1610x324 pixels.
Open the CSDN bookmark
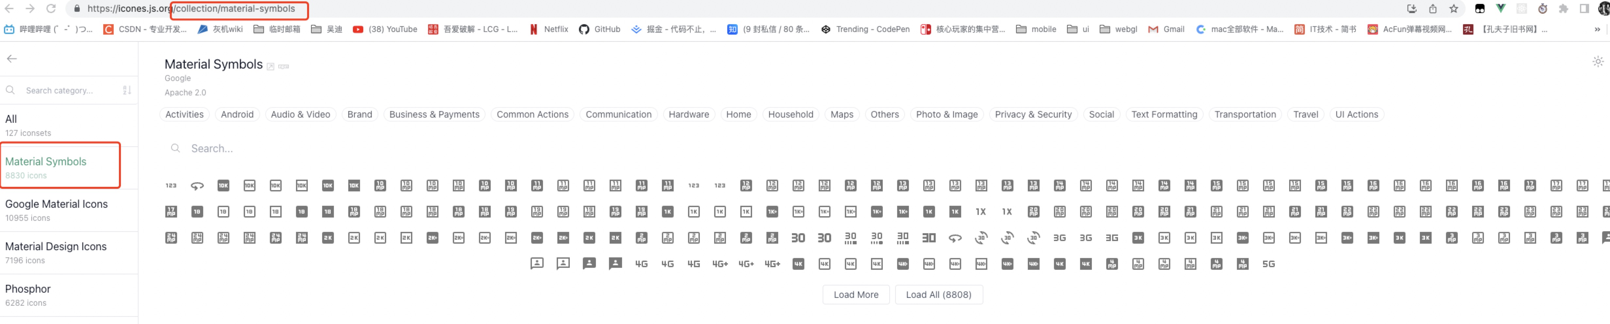145,29
